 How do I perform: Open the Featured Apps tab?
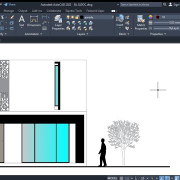point(95,11)
